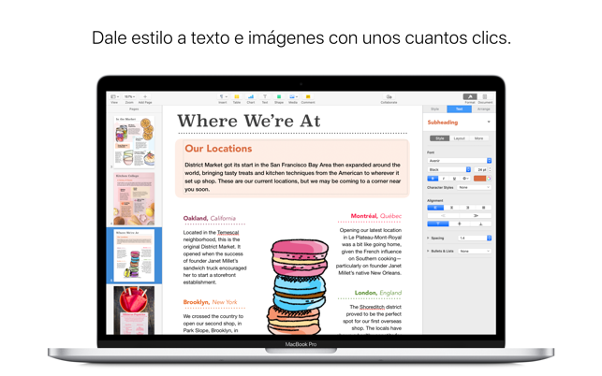602x376 pixels.
Task: Click the Brooklyn, New York heading
Action: (x=210, y=302)
